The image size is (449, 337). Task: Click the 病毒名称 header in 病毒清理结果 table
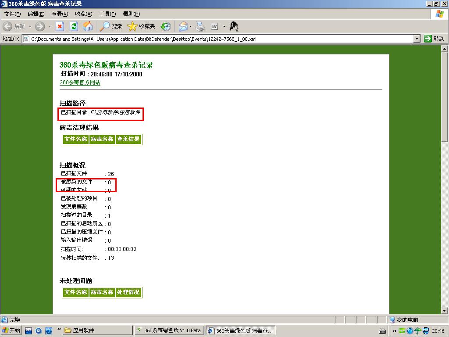tap(102, 139)
